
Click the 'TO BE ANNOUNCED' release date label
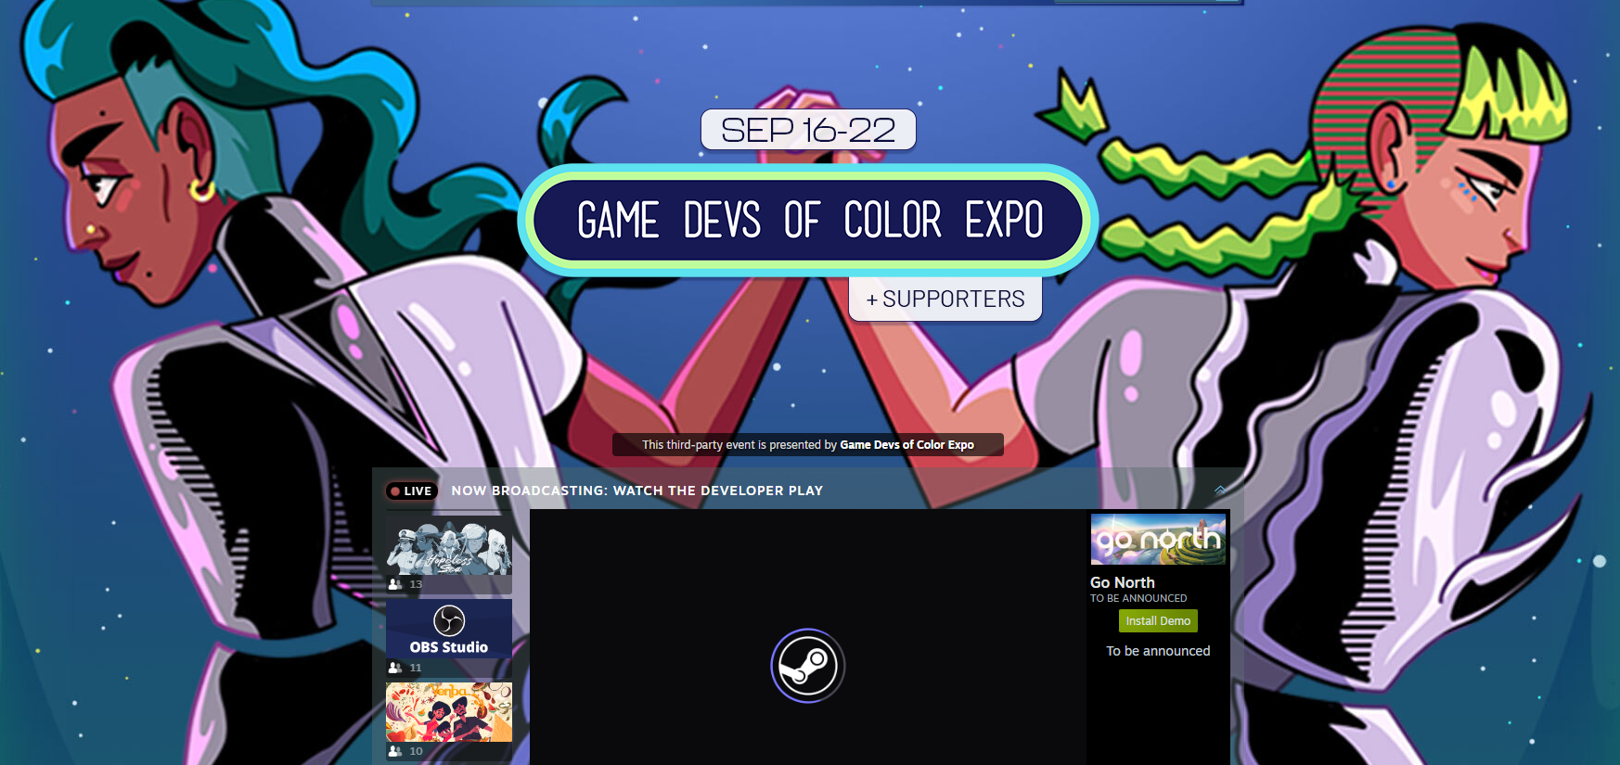click(x=1138, y=598)
